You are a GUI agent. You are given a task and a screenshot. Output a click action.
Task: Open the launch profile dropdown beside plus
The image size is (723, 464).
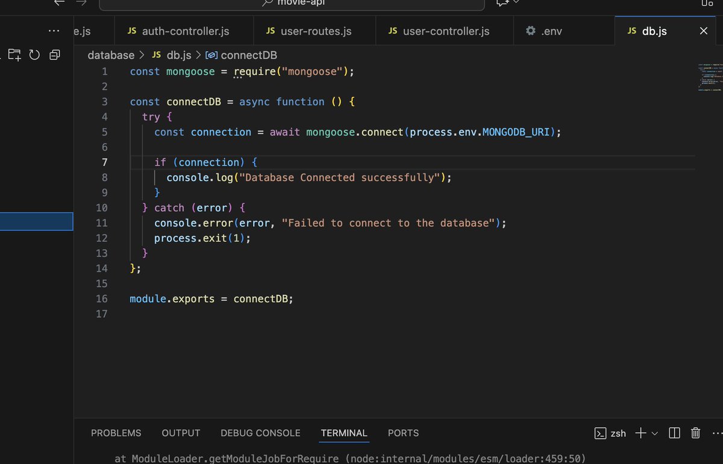pos(655,433)
